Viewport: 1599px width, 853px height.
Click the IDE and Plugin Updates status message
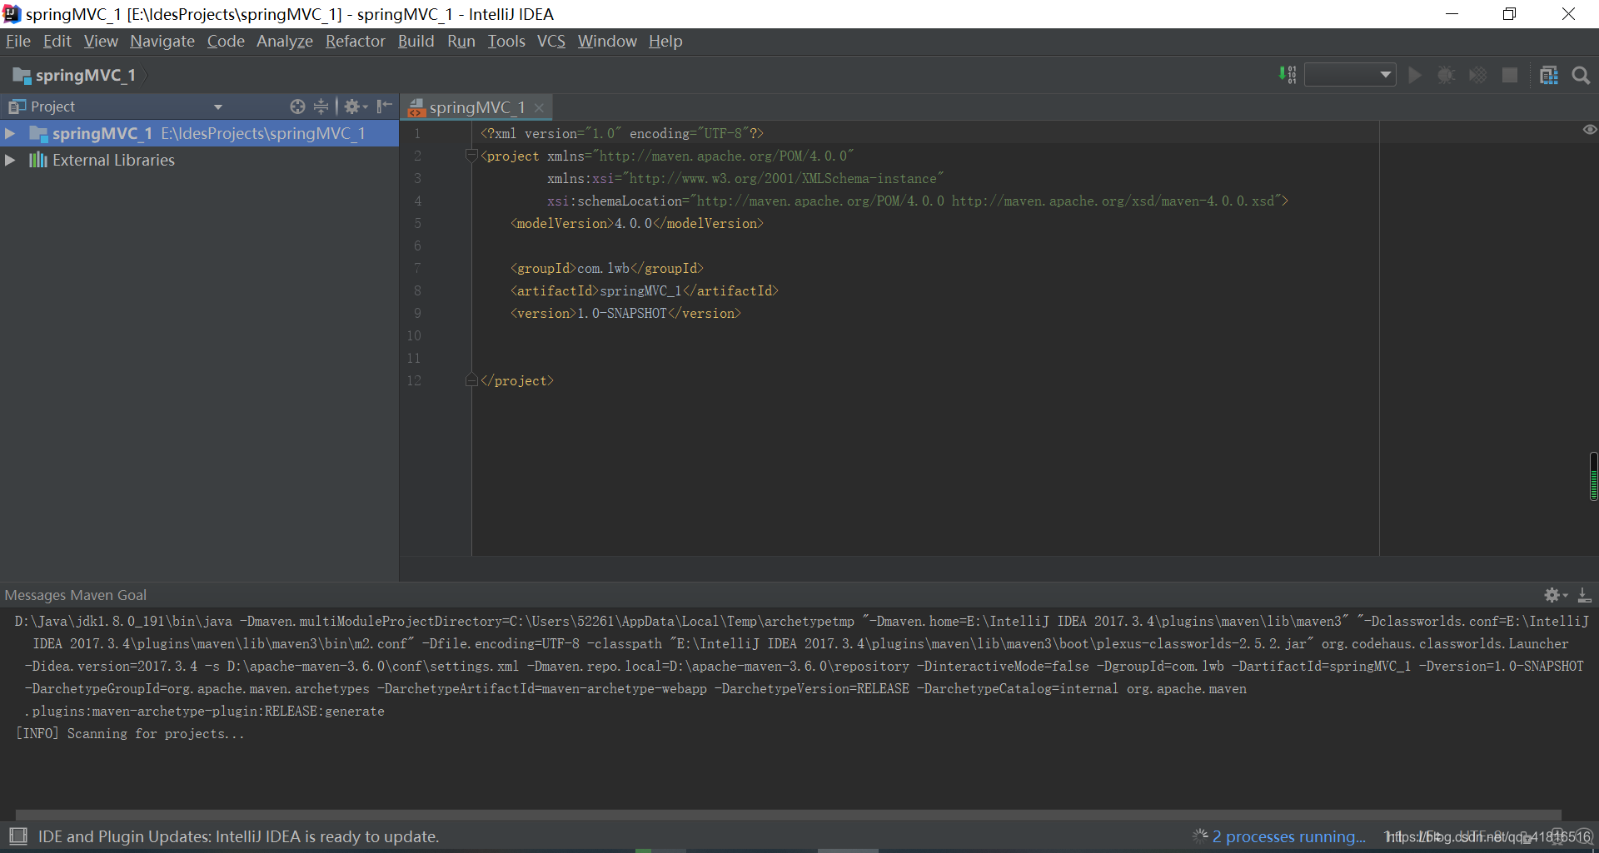238,836
